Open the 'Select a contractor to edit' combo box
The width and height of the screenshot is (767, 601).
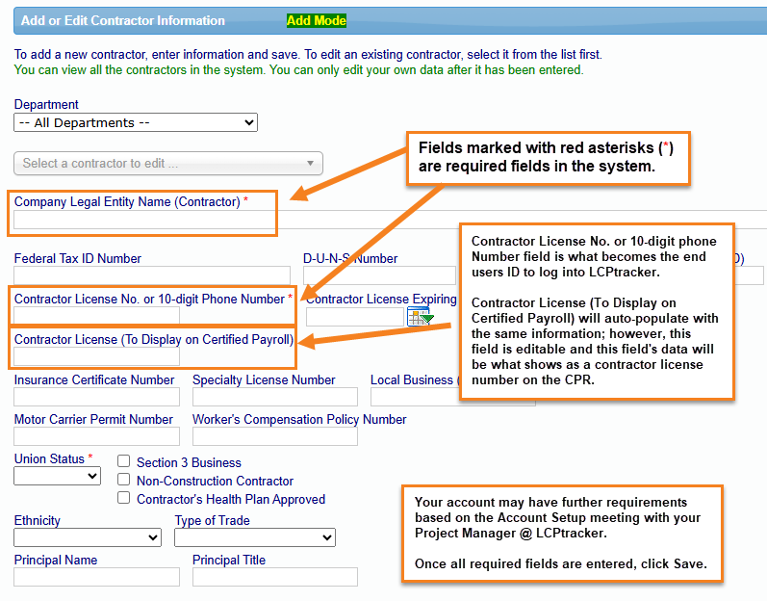[168, 163]
